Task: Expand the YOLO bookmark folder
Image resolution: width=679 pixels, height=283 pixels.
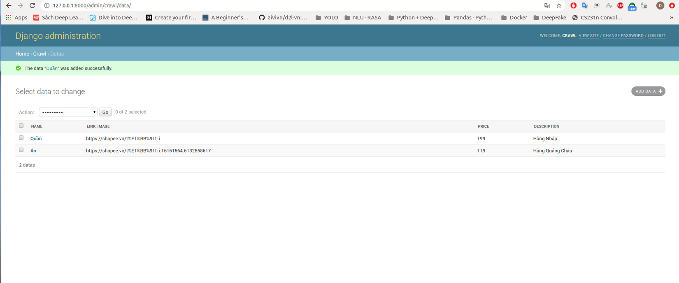Action: point(327,18)
